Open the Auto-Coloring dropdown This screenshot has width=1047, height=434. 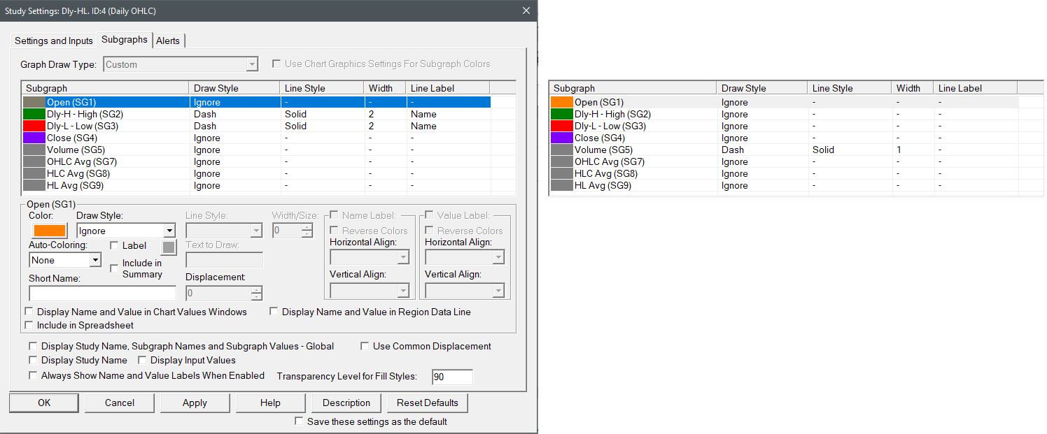[x=65, y=260]
